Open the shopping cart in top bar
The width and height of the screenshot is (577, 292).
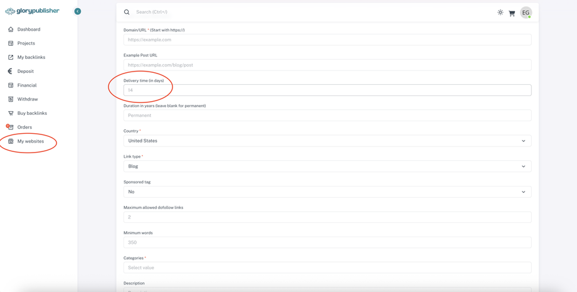(512, 13)
